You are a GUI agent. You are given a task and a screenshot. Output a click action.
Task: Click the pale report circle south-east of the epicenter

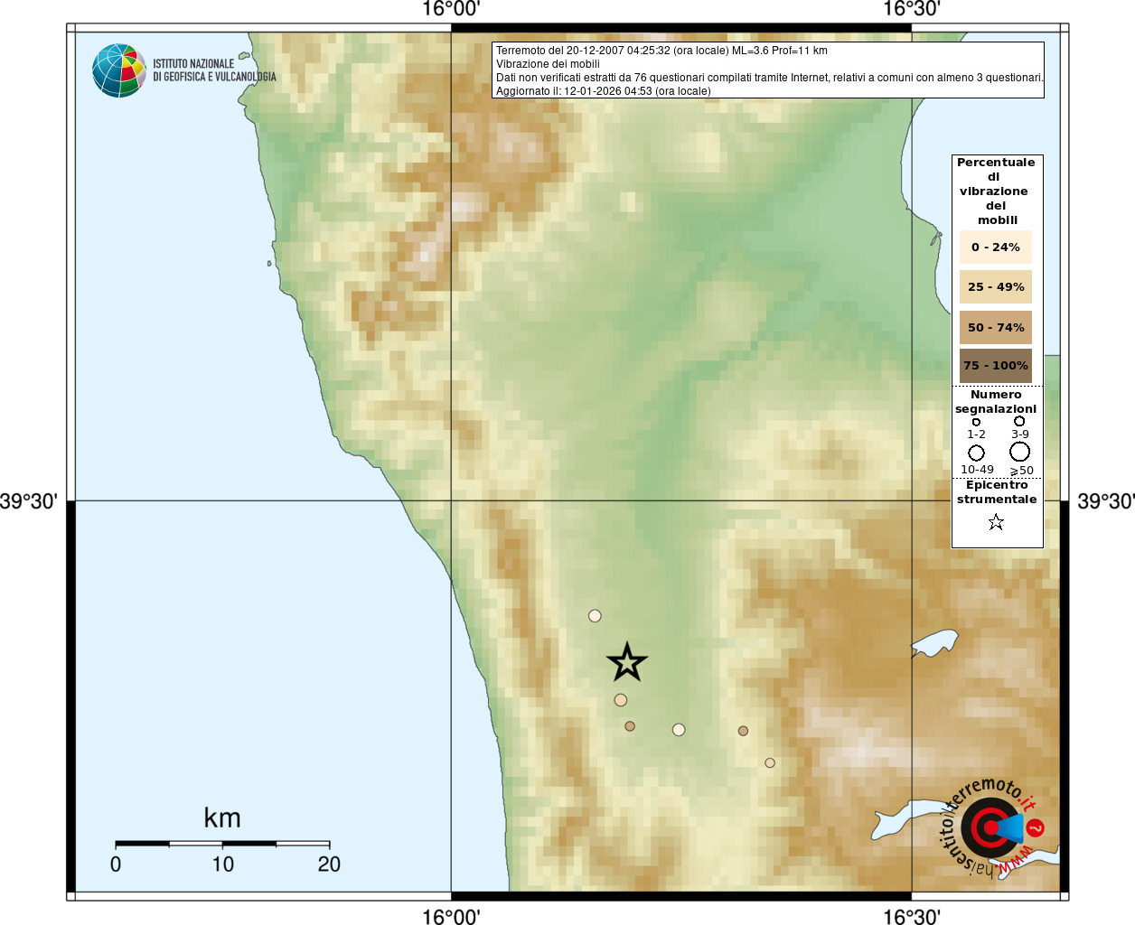pyautogui.click(x=679, y=730)
